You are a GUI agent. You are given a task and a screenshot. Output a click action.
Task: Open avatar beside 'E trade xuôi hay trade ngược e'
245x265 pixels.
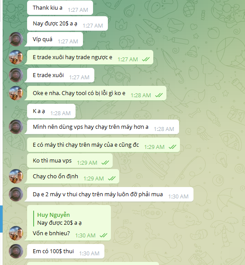tap(16, 57)
